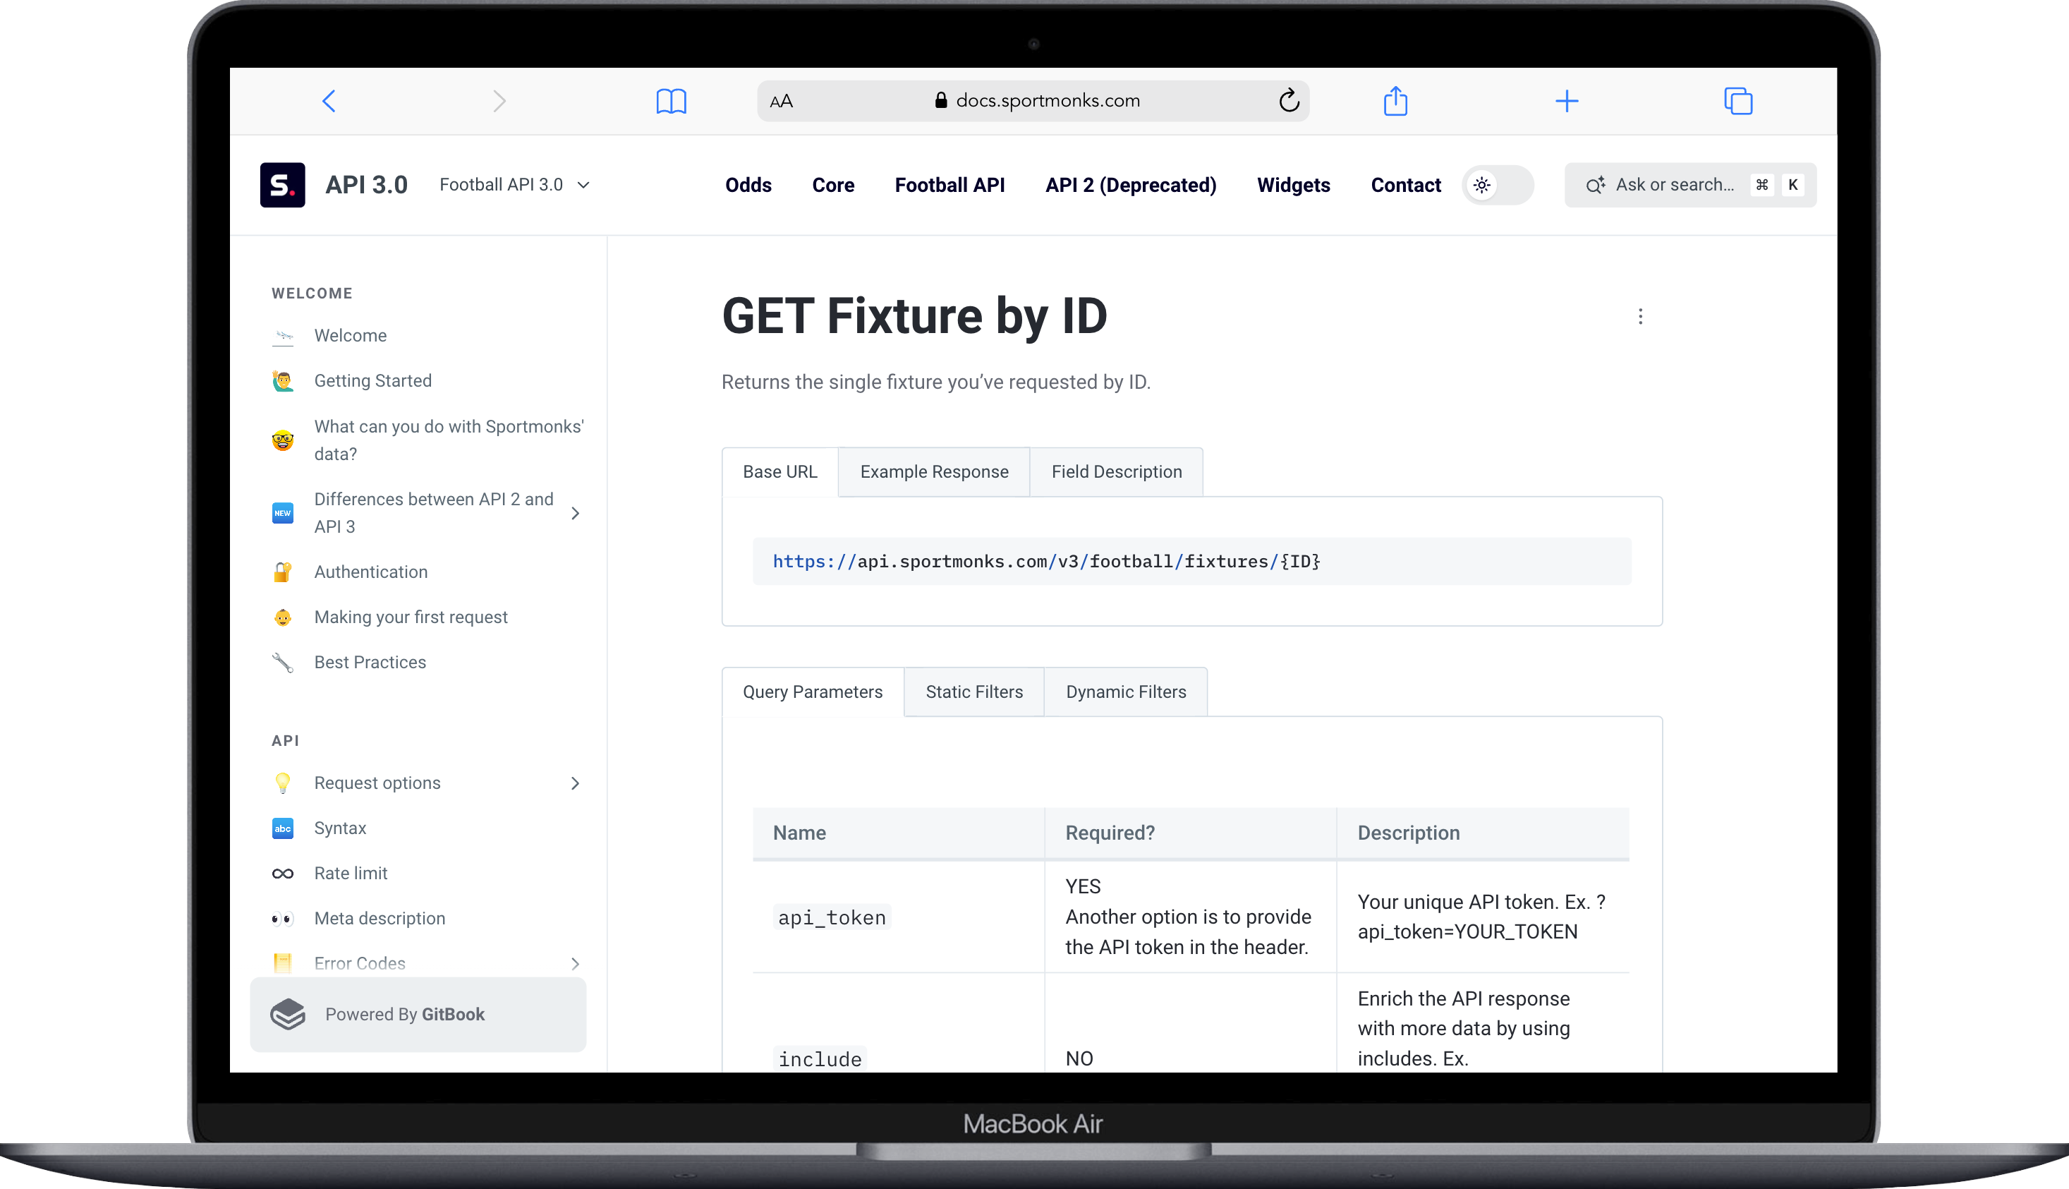Screen dimensions: 2069x1189
Task: Click the light bulb icon for Request options
Action: (282, 783)
